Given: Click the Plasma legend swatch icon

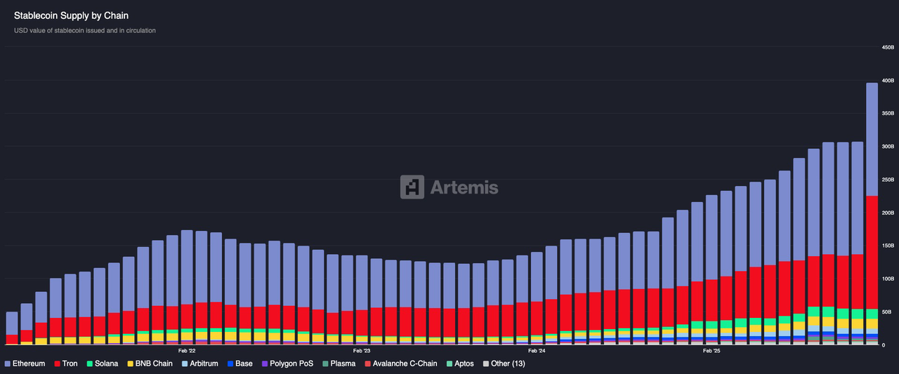Looking at the screenshot, I should 326,363.
